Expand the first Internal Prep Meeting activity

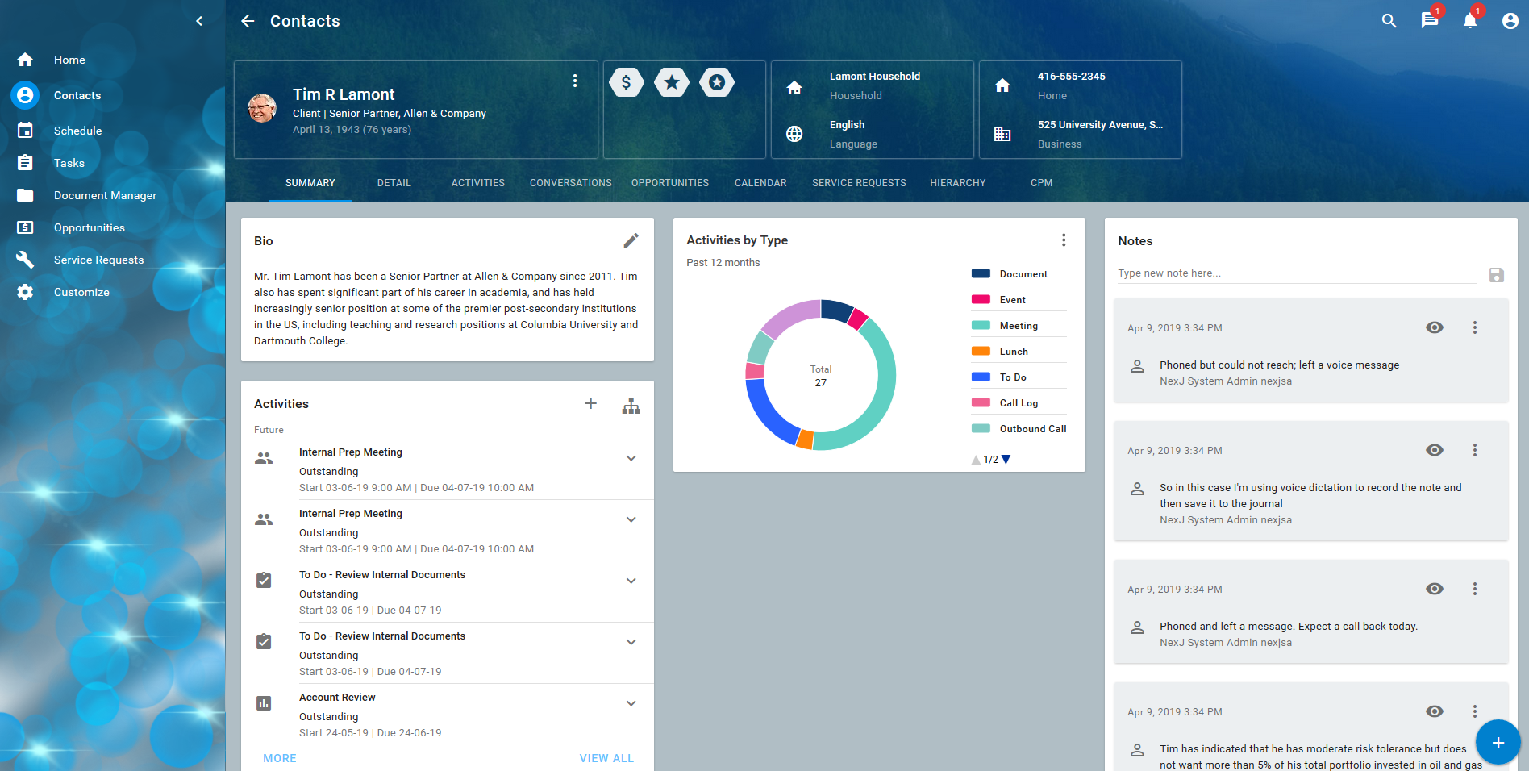tap(631, 458)
